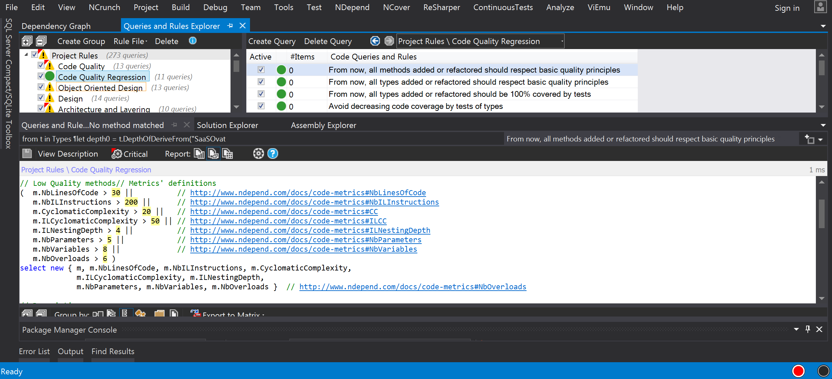832x379 pixels.
Task: Open dropdown arrow next to add-window icon
Action: (x=821, y=139)
